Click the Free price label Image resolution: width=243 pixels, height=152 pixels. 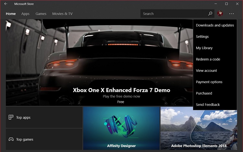pyautogui.click(x=121, y=102)
